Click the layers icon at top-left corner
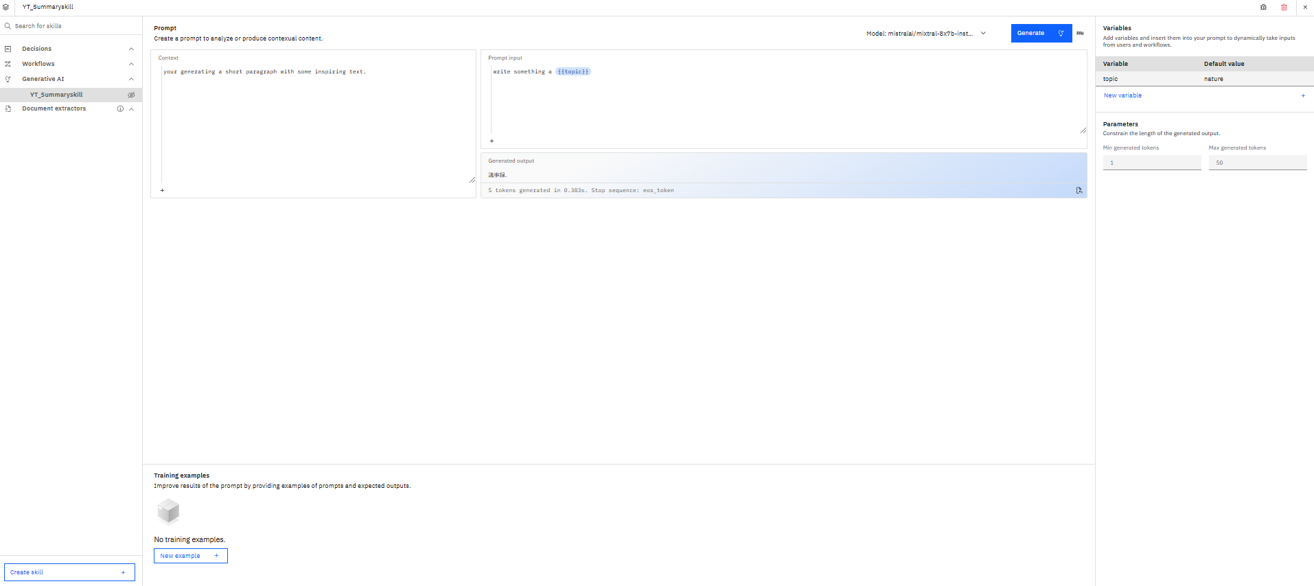This screenshot has width=1314, height=586. point(6,7)
